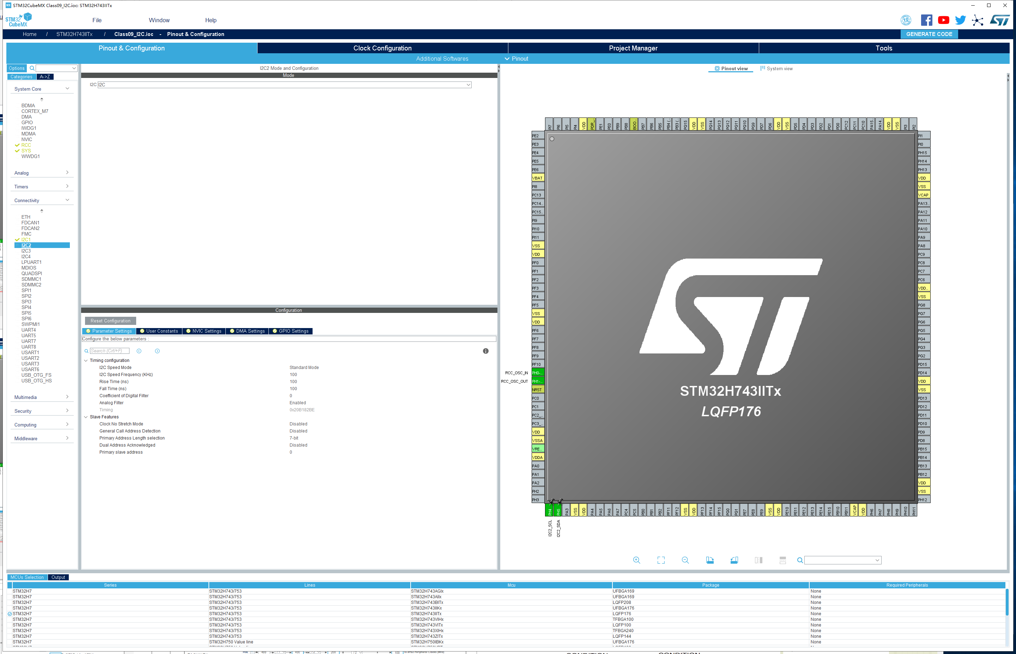Click the GENERATE CODE button

[929, 34]
